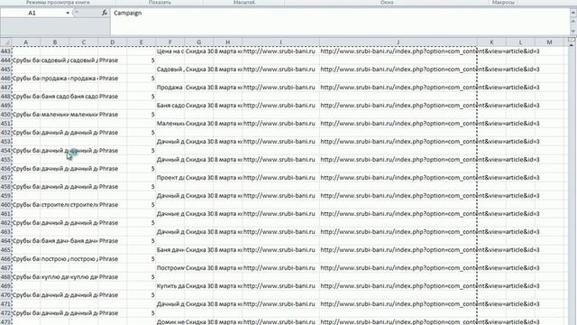Click the Select All corner of the sheet

click(6, 42)
